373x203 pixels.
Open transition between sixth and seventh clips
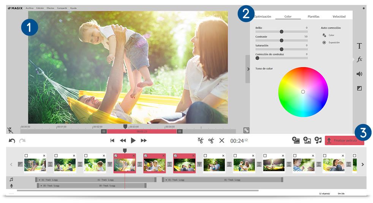pos(199,164)
